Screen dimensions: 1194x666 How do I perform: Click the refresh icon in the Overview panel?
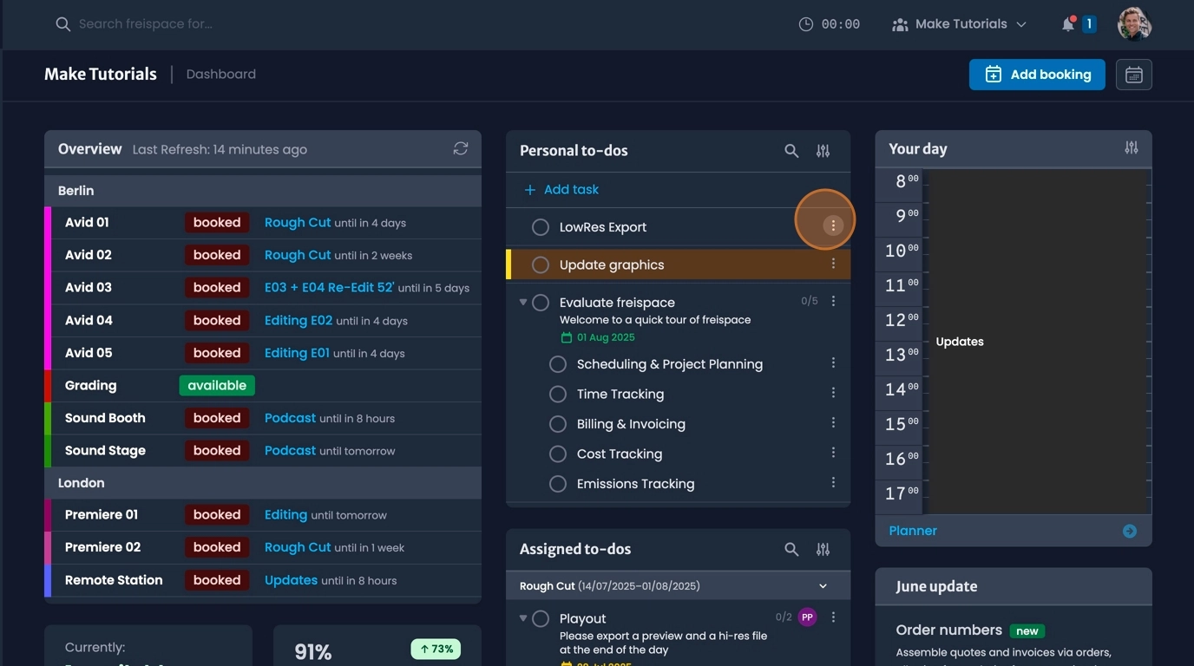(461, 148)
